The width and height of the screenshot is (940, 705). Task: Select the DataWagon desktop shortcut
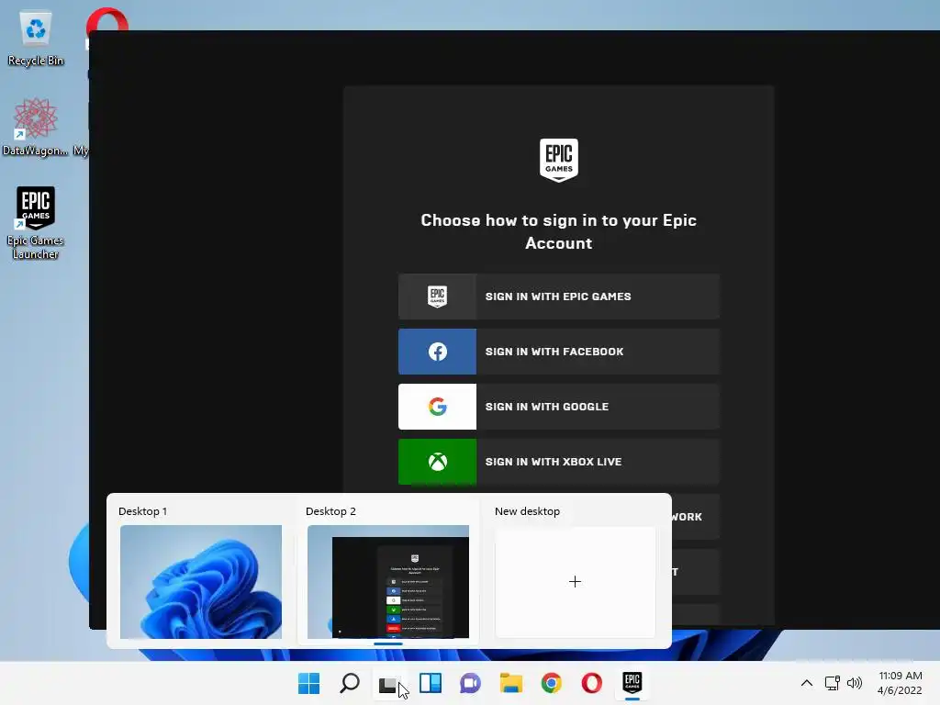36,127
